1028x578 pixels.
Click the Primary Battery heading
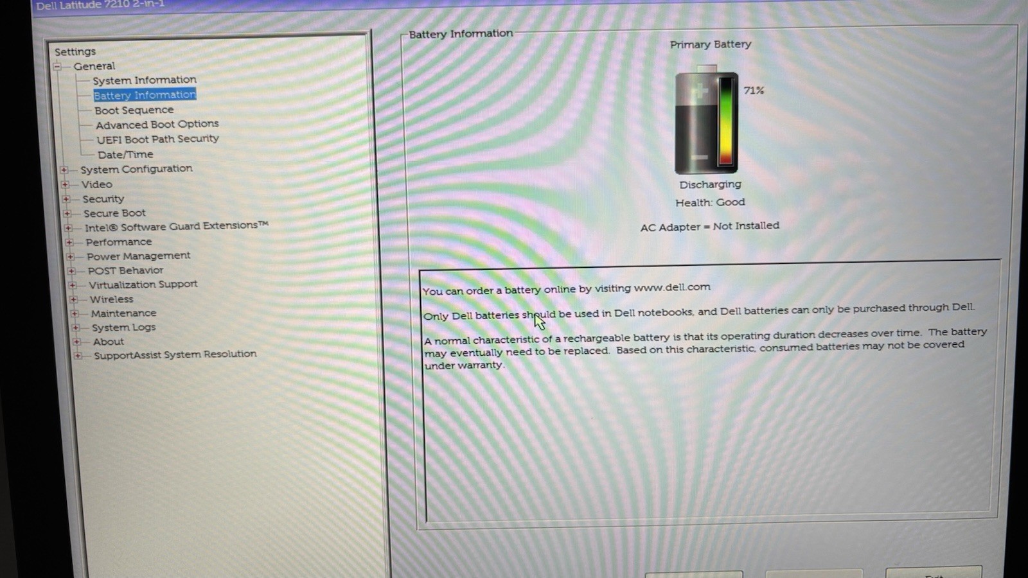pyautogui.click(x=711, y=44)
